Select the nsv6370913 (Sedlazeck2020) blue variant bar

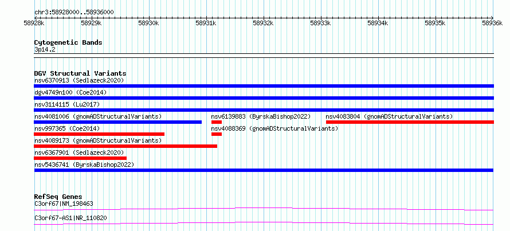tap(264, 86)
